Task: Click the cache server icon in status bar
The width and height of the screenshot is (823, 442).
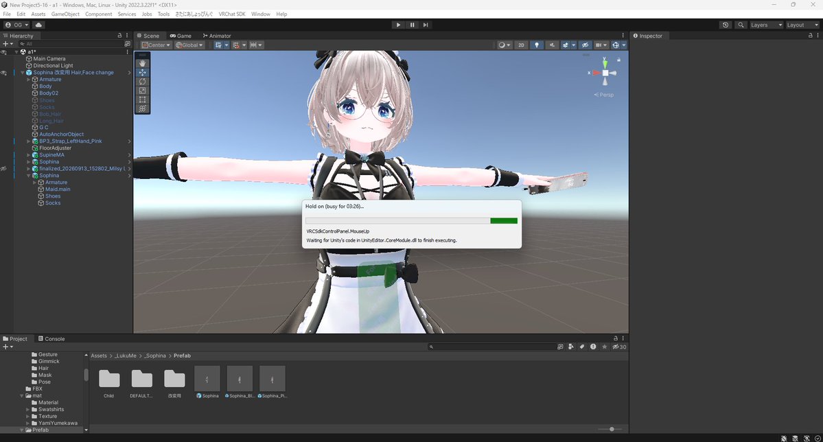Action: coord(795,439)
